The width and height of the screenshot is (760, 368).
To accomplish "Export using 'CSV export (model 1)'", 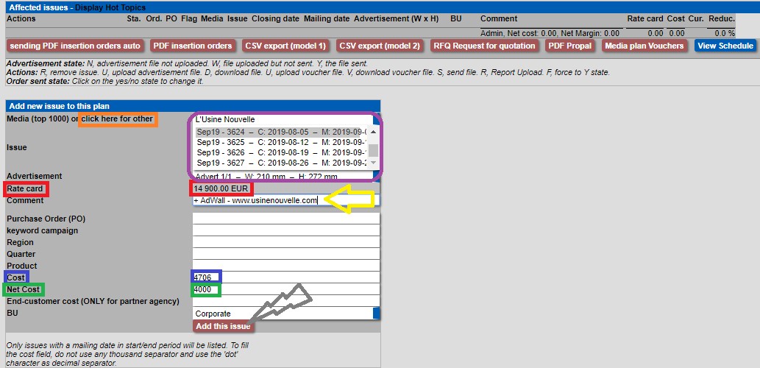I will 285,46.
